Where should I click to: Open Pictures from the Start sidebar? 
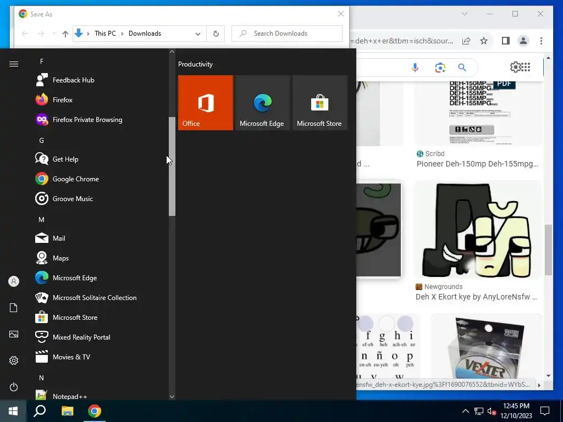(14, 334)
